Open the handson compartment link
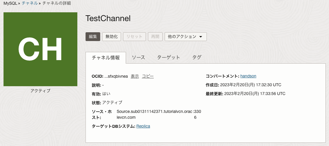The height and width of the screenshot is (146, 329). tap(248, 76)
